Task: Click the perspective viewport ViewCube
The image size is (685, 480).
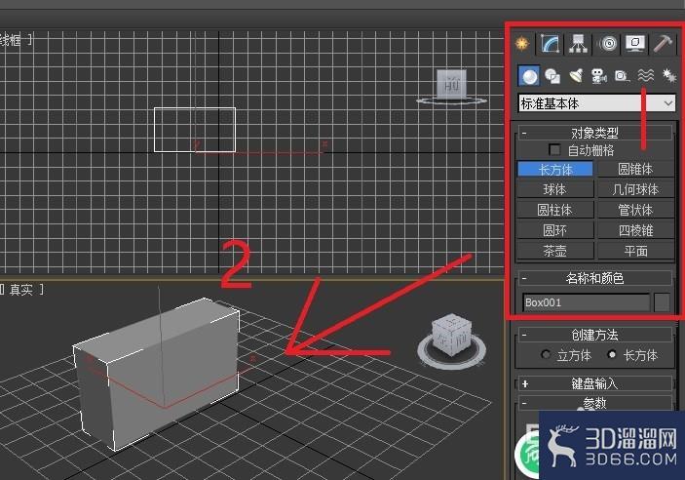Action: coord(452,337)
